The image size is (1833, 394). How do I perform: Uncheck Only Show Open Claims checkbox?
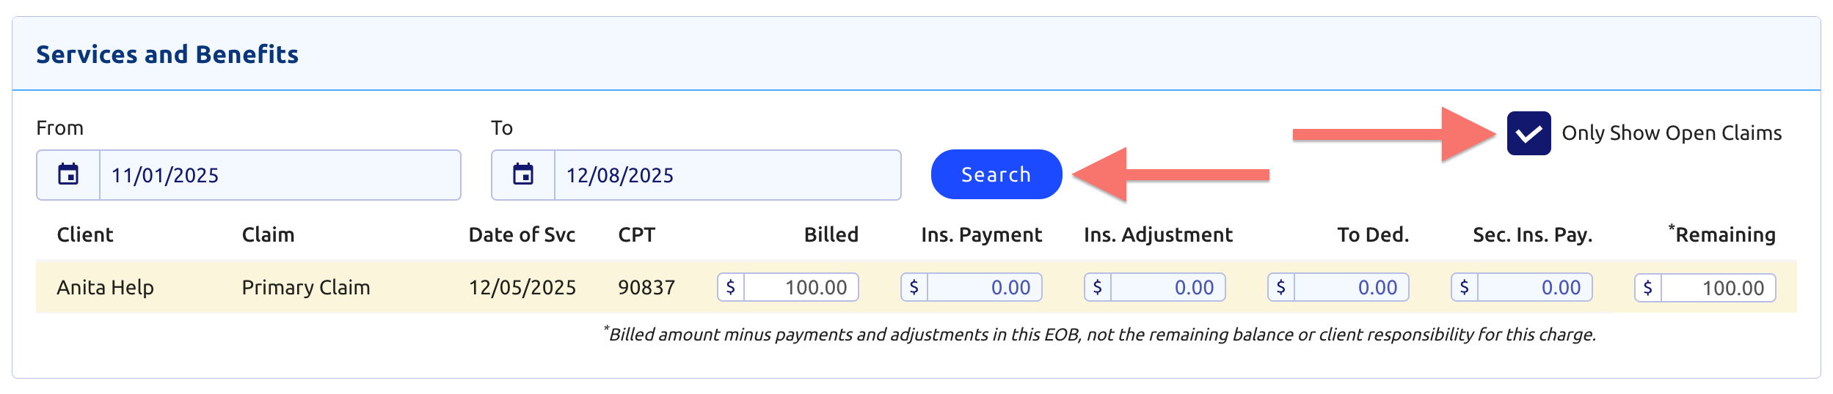[x=1528, y=133]
